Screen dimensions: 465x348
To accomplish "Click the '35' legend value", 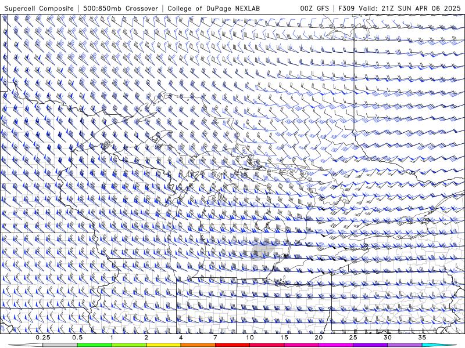I will click(422, 338).
